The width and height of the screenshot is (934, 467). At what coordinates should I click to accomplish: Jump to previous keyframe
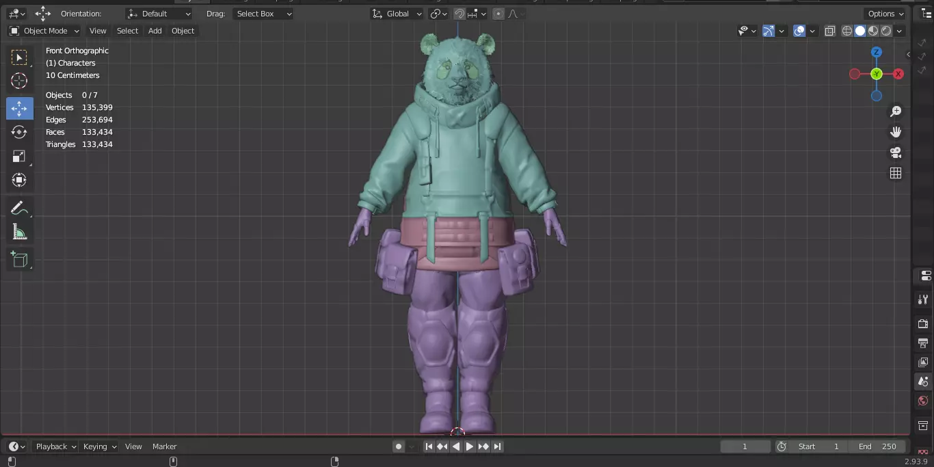tap(442, 446)
